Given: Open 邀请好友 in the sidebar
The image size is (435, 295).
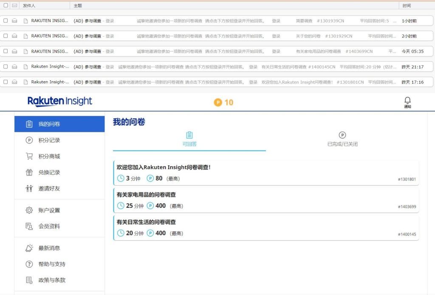Looking at the screenshot, I should (x=59, y=188).
